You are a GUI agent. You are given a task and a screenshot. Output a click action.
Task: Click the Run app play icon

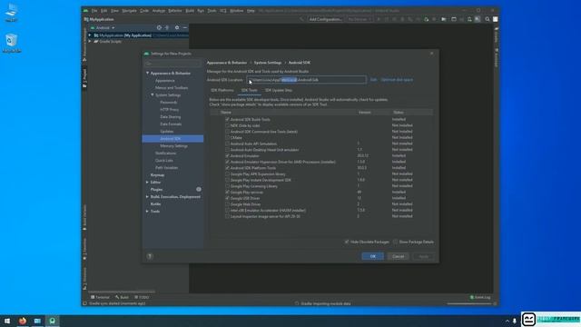coord(379,19)
